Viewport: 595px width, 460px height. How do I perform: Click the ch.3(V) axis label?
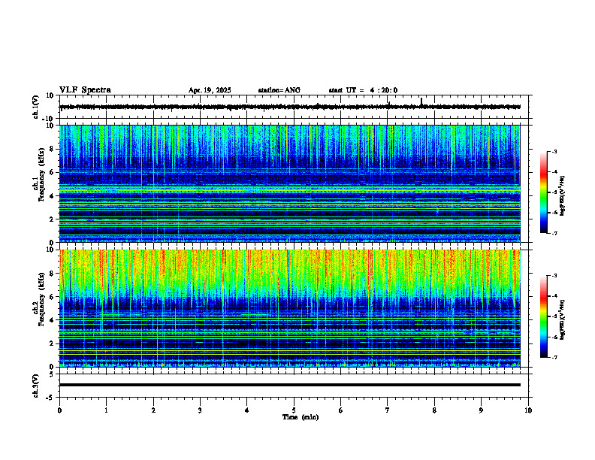click(x=36, y=386)
